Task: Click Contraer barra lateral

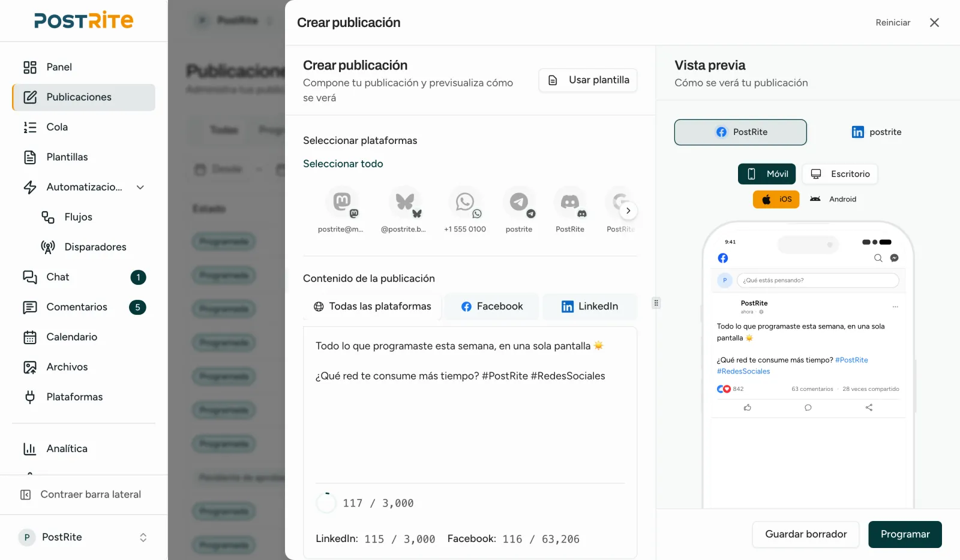Action: tap(83, 495)
